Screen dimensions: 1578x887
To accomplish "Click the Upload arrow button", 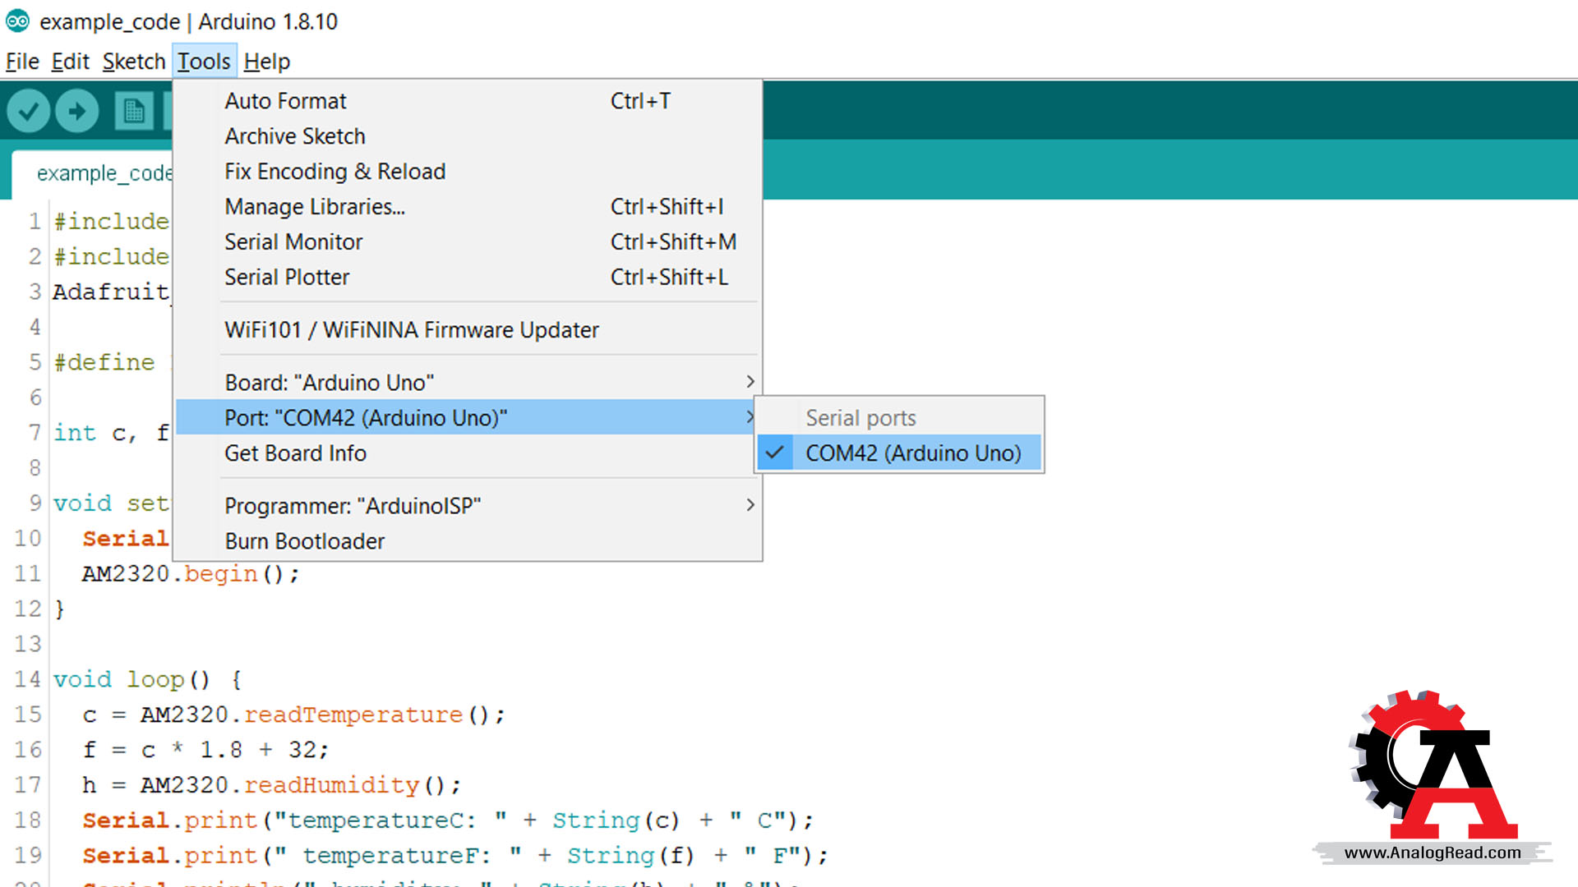I will (x=77, y=111).
